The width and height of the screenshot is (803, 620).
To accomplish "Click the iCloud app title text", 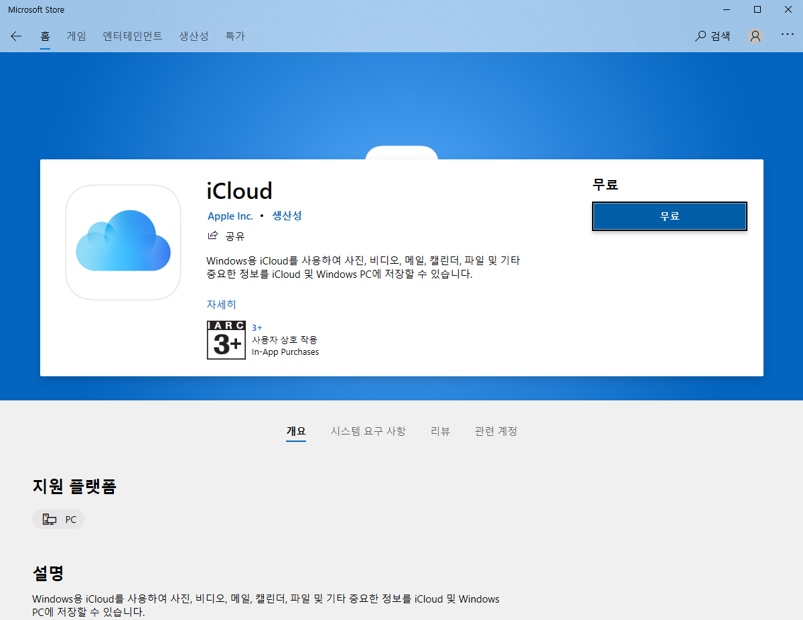I will click(239, 191).
